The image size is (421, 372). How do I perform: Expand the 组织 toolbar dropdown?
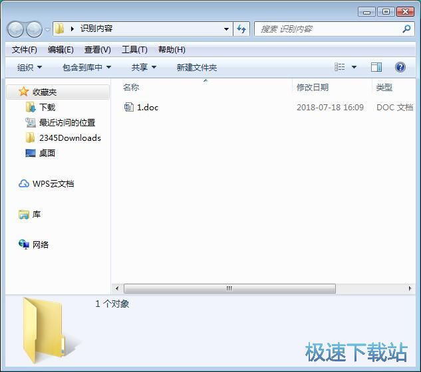29,67
